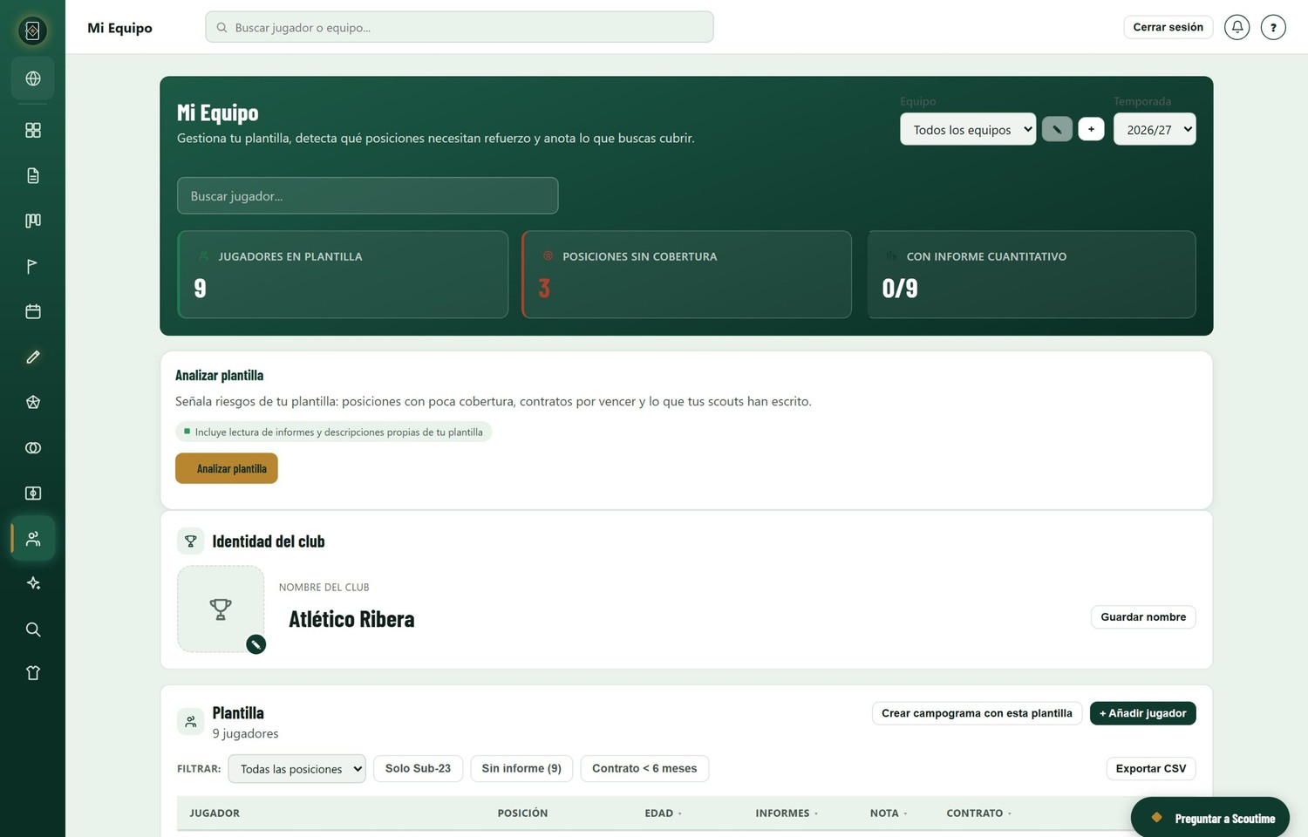
Task: Sort table by NOTA column
Action: [889, 813]
